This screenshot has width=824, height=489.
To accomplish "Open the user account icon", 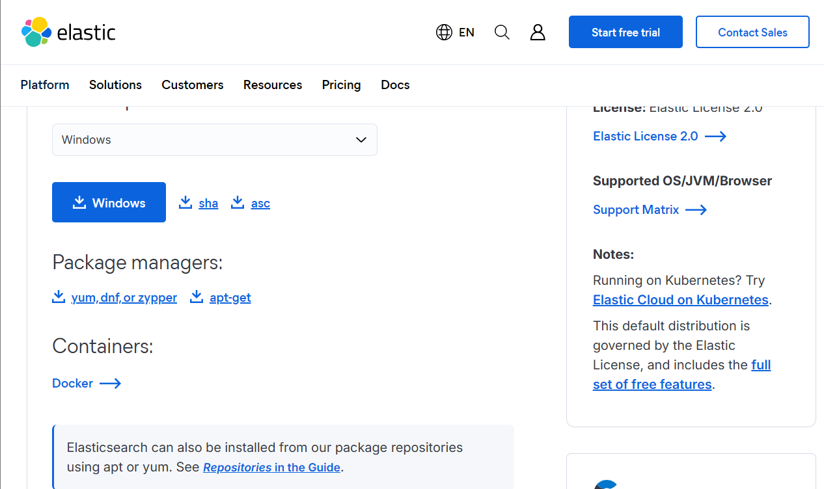I will (x=538, y=32).
